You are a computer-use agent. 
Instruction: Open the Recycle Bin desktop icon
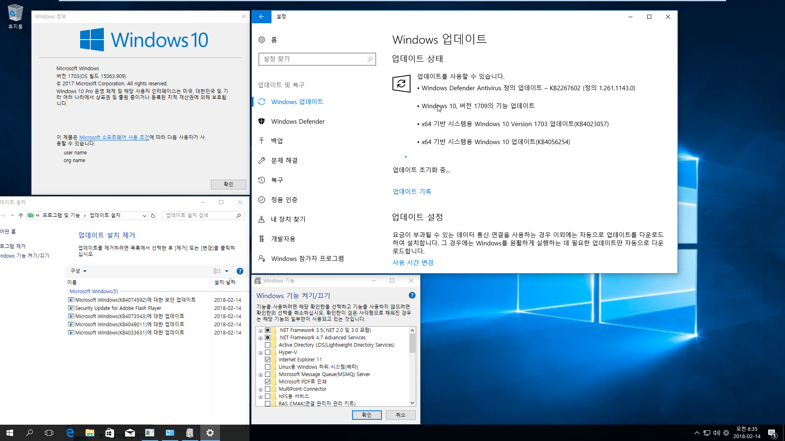click(x=15, y=16)
